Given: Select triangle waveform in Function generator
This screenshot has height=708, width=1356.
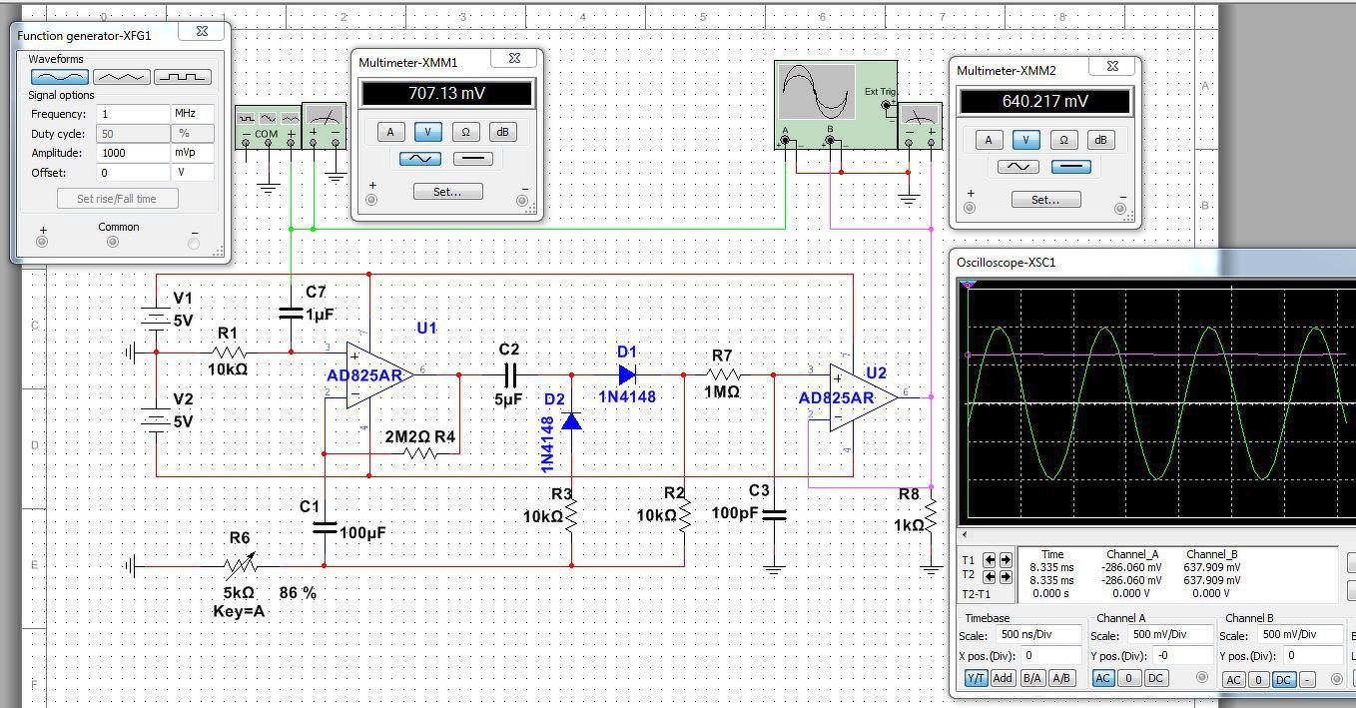Looking at the screenshot, I should [x=121, y=76].
